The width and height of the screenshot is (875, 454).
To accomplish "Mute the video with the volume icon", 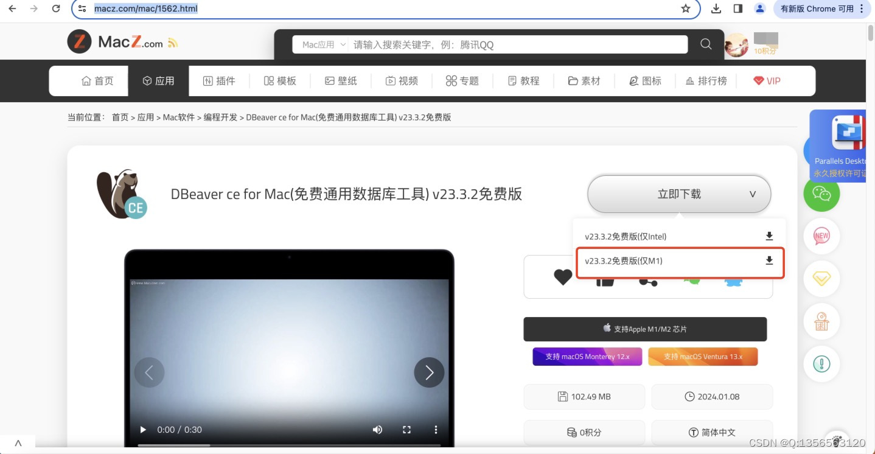I will [377, 430].
